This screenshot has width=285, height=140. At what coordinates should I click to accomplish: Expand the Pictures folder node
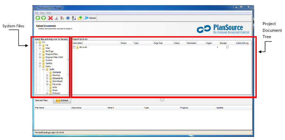47,93
